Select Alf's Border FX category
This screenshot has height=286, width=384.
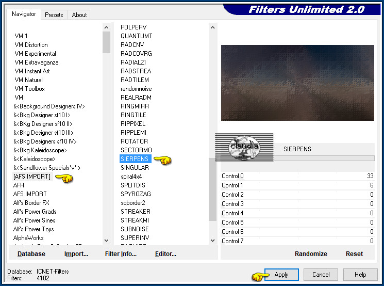tap(31, 203)
